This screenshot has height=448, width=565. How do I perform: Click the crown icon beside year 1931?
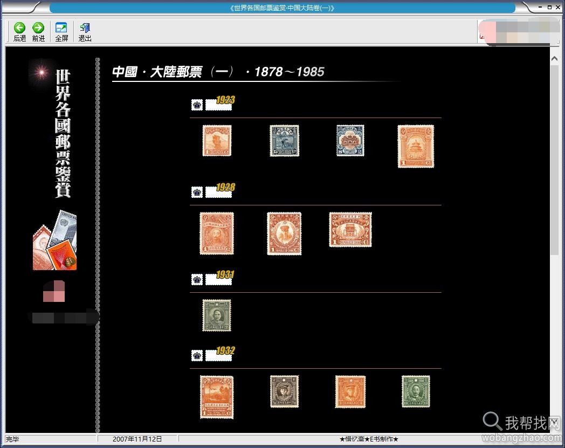pyautogui.click(x=197, y=279)
